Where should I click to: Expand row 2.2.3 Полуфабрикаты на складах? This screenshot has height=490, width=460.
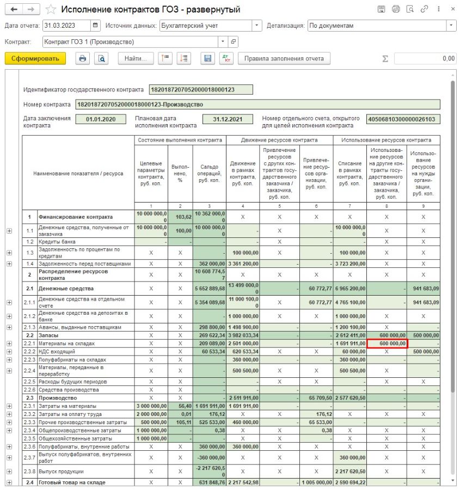point(9,360)
